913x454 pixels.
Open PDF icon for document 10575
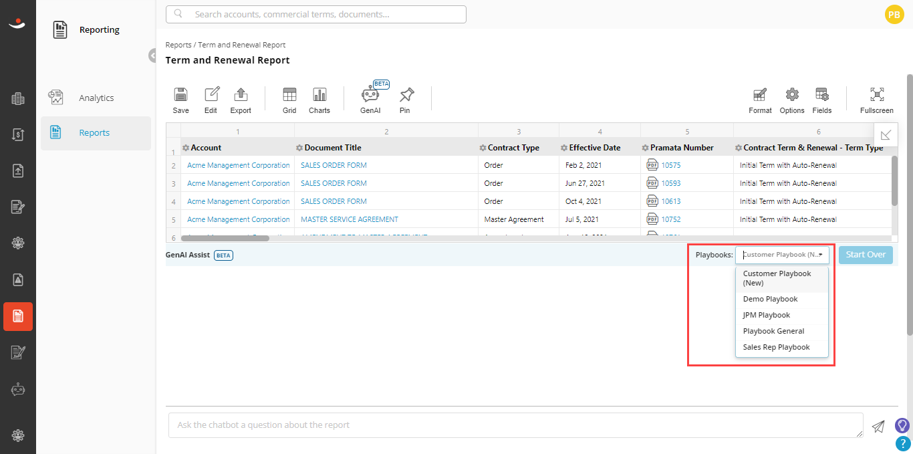[x=652, y=165]
